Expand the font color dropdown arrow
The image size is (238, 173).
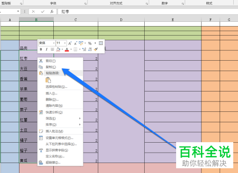click(x=71, y=49)
